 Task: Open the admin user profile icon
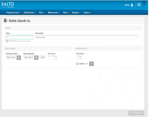132,5
